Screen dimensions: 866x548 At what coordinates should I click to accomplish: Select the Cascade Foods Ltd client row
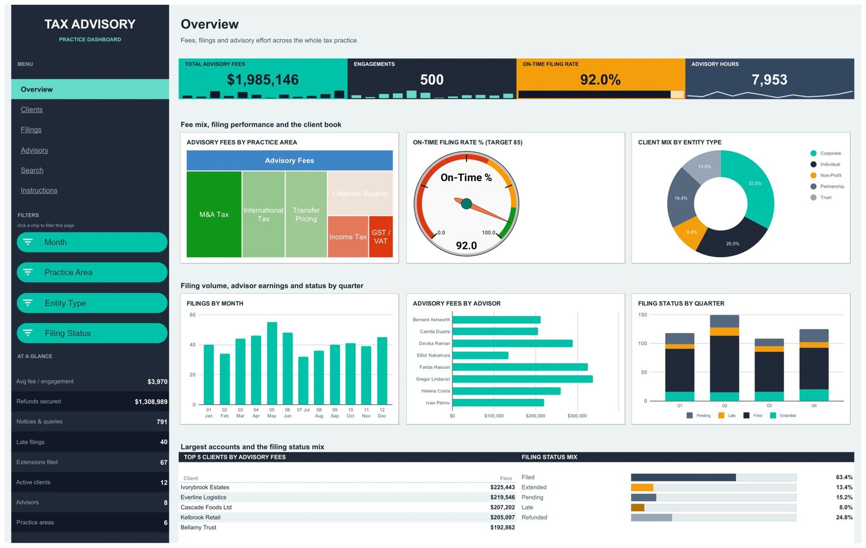(x=347, y=507)
